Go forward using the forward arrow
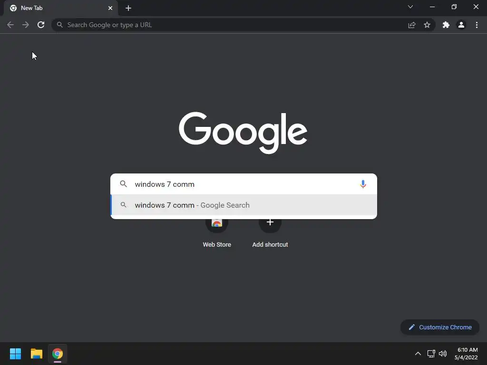 (26, 25)
